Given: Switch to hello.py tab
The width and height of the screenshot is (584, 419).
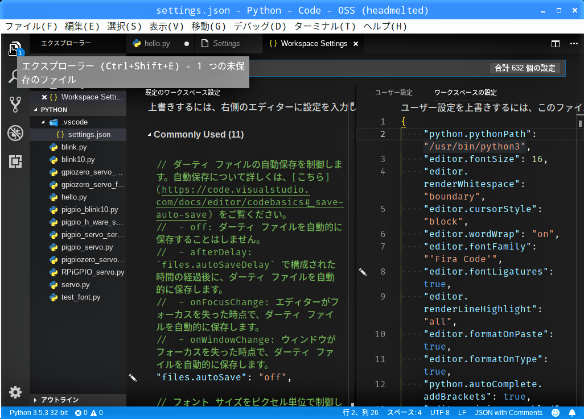Looking at the screenshot, I should [157, 44].
